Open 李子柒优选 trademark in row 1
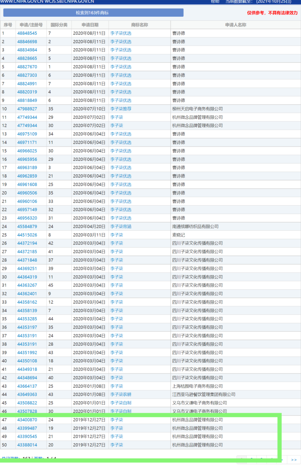 pyautogui.click(x=121, y=33)
